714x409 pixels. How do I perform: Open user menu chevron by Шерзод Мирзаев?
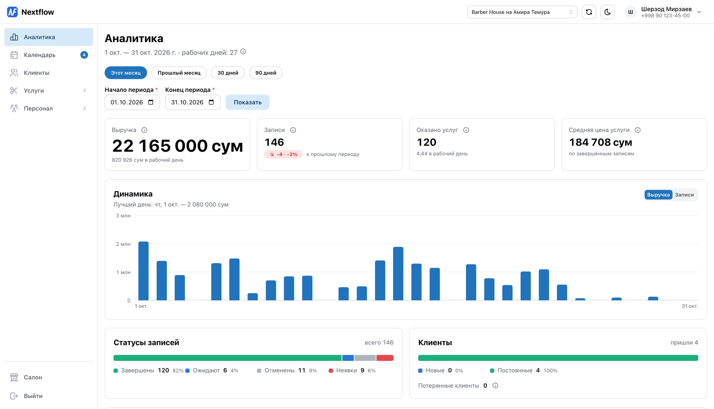click(699, 12)
